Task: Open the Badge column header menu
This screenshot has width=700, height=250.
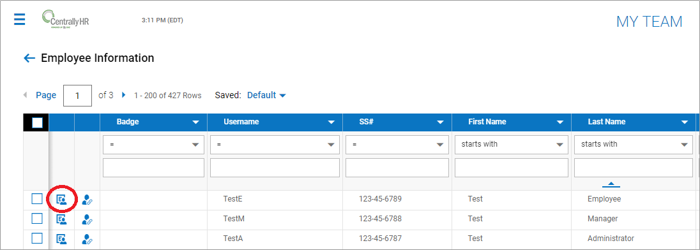Action: pos(195,122)
